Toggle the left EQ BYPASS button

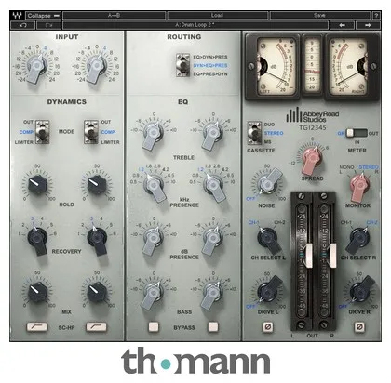click(x=154, y=326)
